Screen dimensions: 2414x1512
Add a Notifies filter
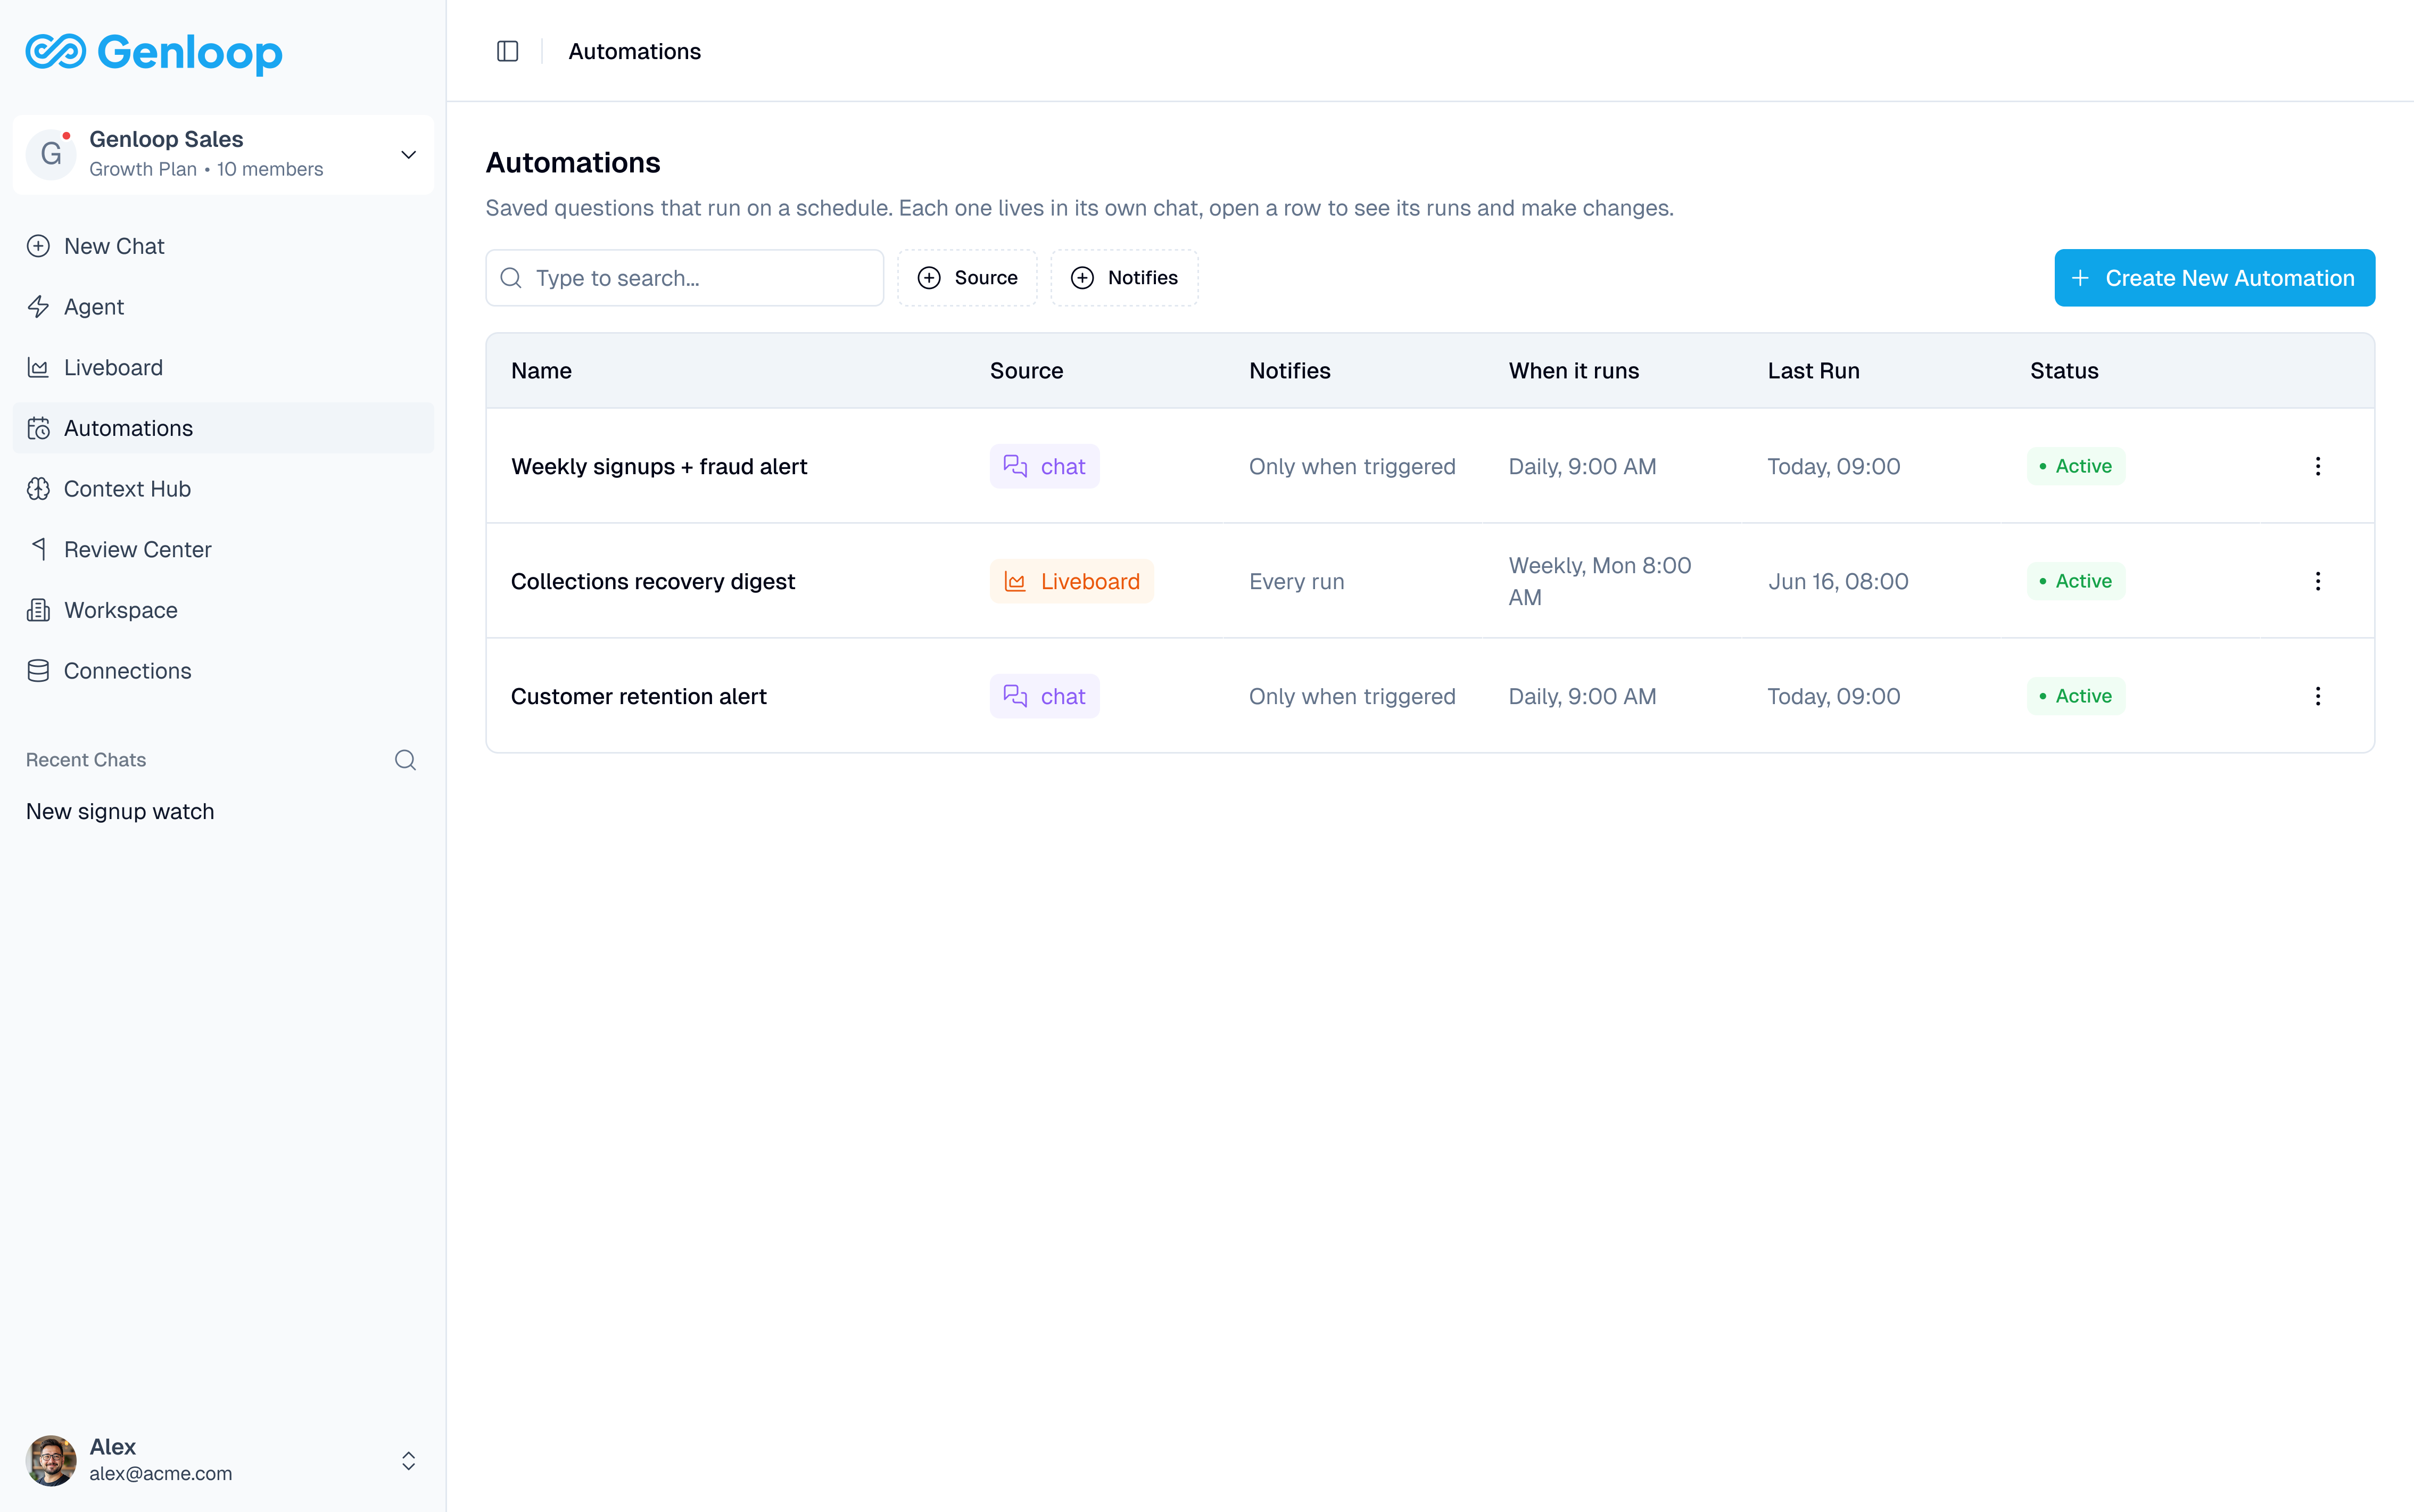click(x=1124, y=278)
